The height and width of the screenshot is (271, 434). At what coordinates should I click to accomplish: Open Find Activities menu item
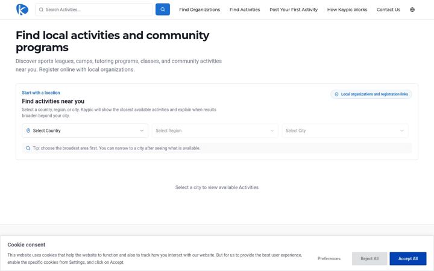(x=245, y=10)
